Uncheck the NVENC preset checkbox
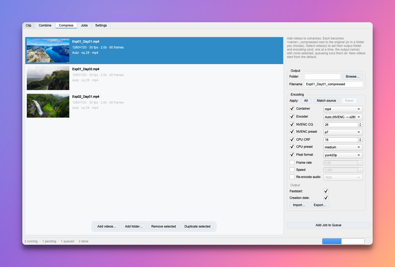The image size is (395, 267). [292, 132]
